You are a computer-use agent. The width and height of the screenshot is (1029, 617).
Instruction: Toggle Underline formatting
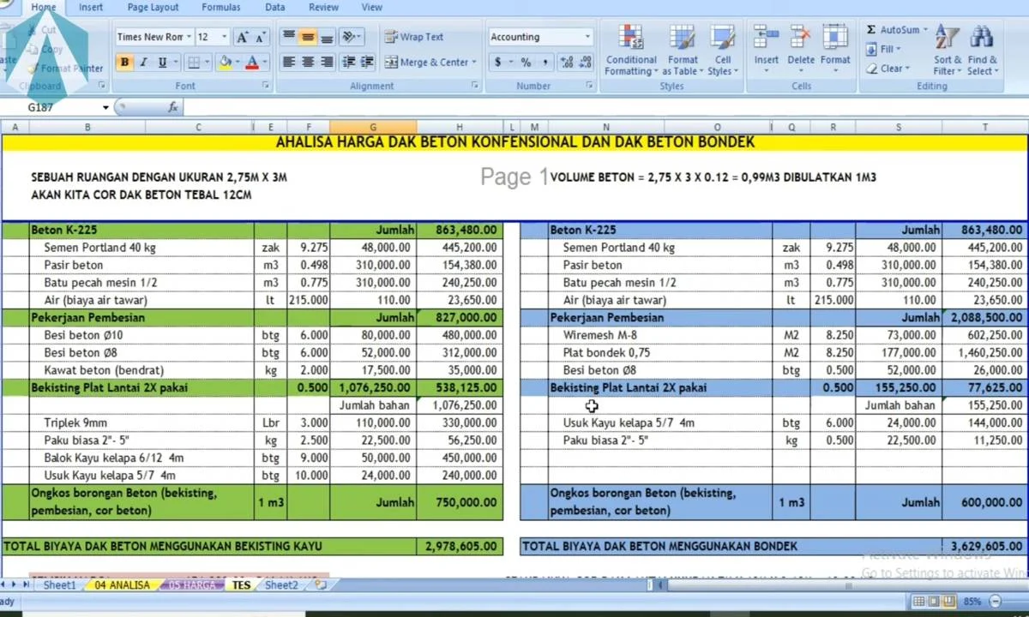[162, 63]
